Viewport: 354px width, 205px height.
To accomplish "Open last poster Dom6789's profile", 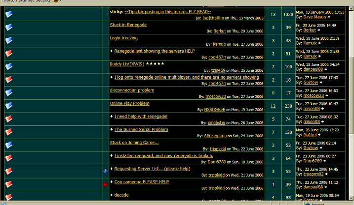I will 312,161.
